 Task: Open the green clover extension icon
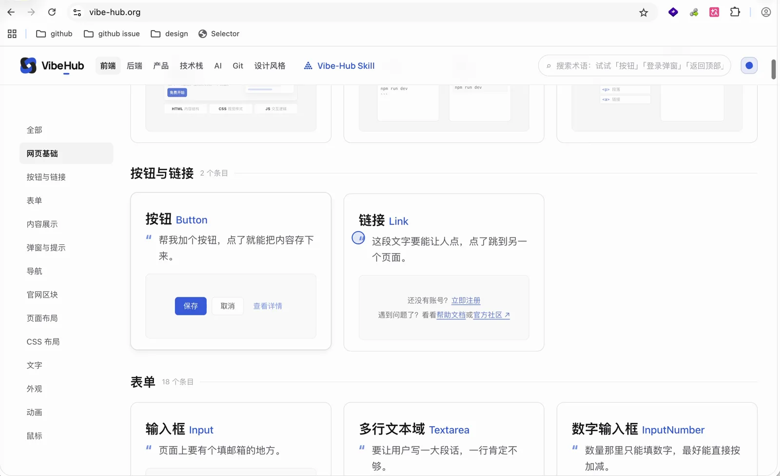point(694,12)
